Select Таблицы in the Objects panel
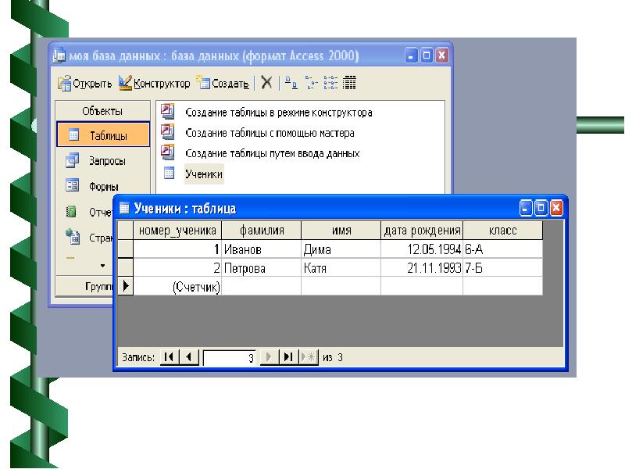This screenshot has height=469, width=625. [102, 135]
